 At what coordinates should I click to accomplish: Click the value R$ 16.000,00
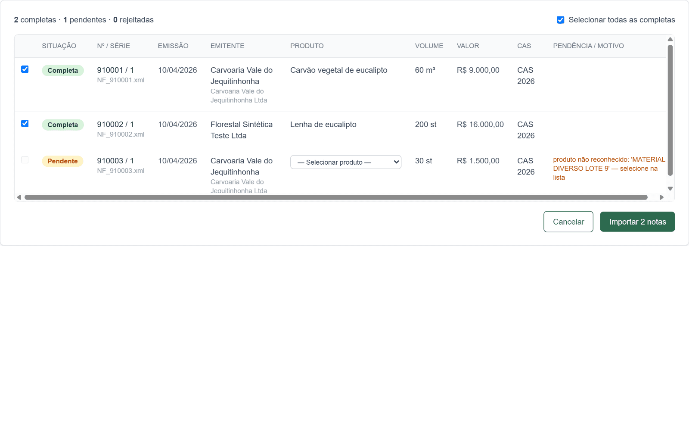point(480,125)
